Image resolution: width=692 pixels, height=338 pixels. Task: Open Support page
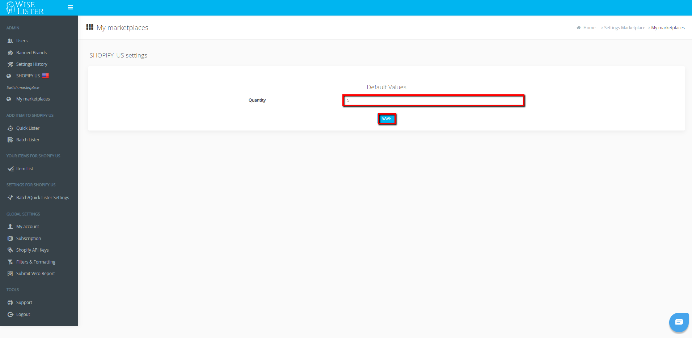pos(24,303)
